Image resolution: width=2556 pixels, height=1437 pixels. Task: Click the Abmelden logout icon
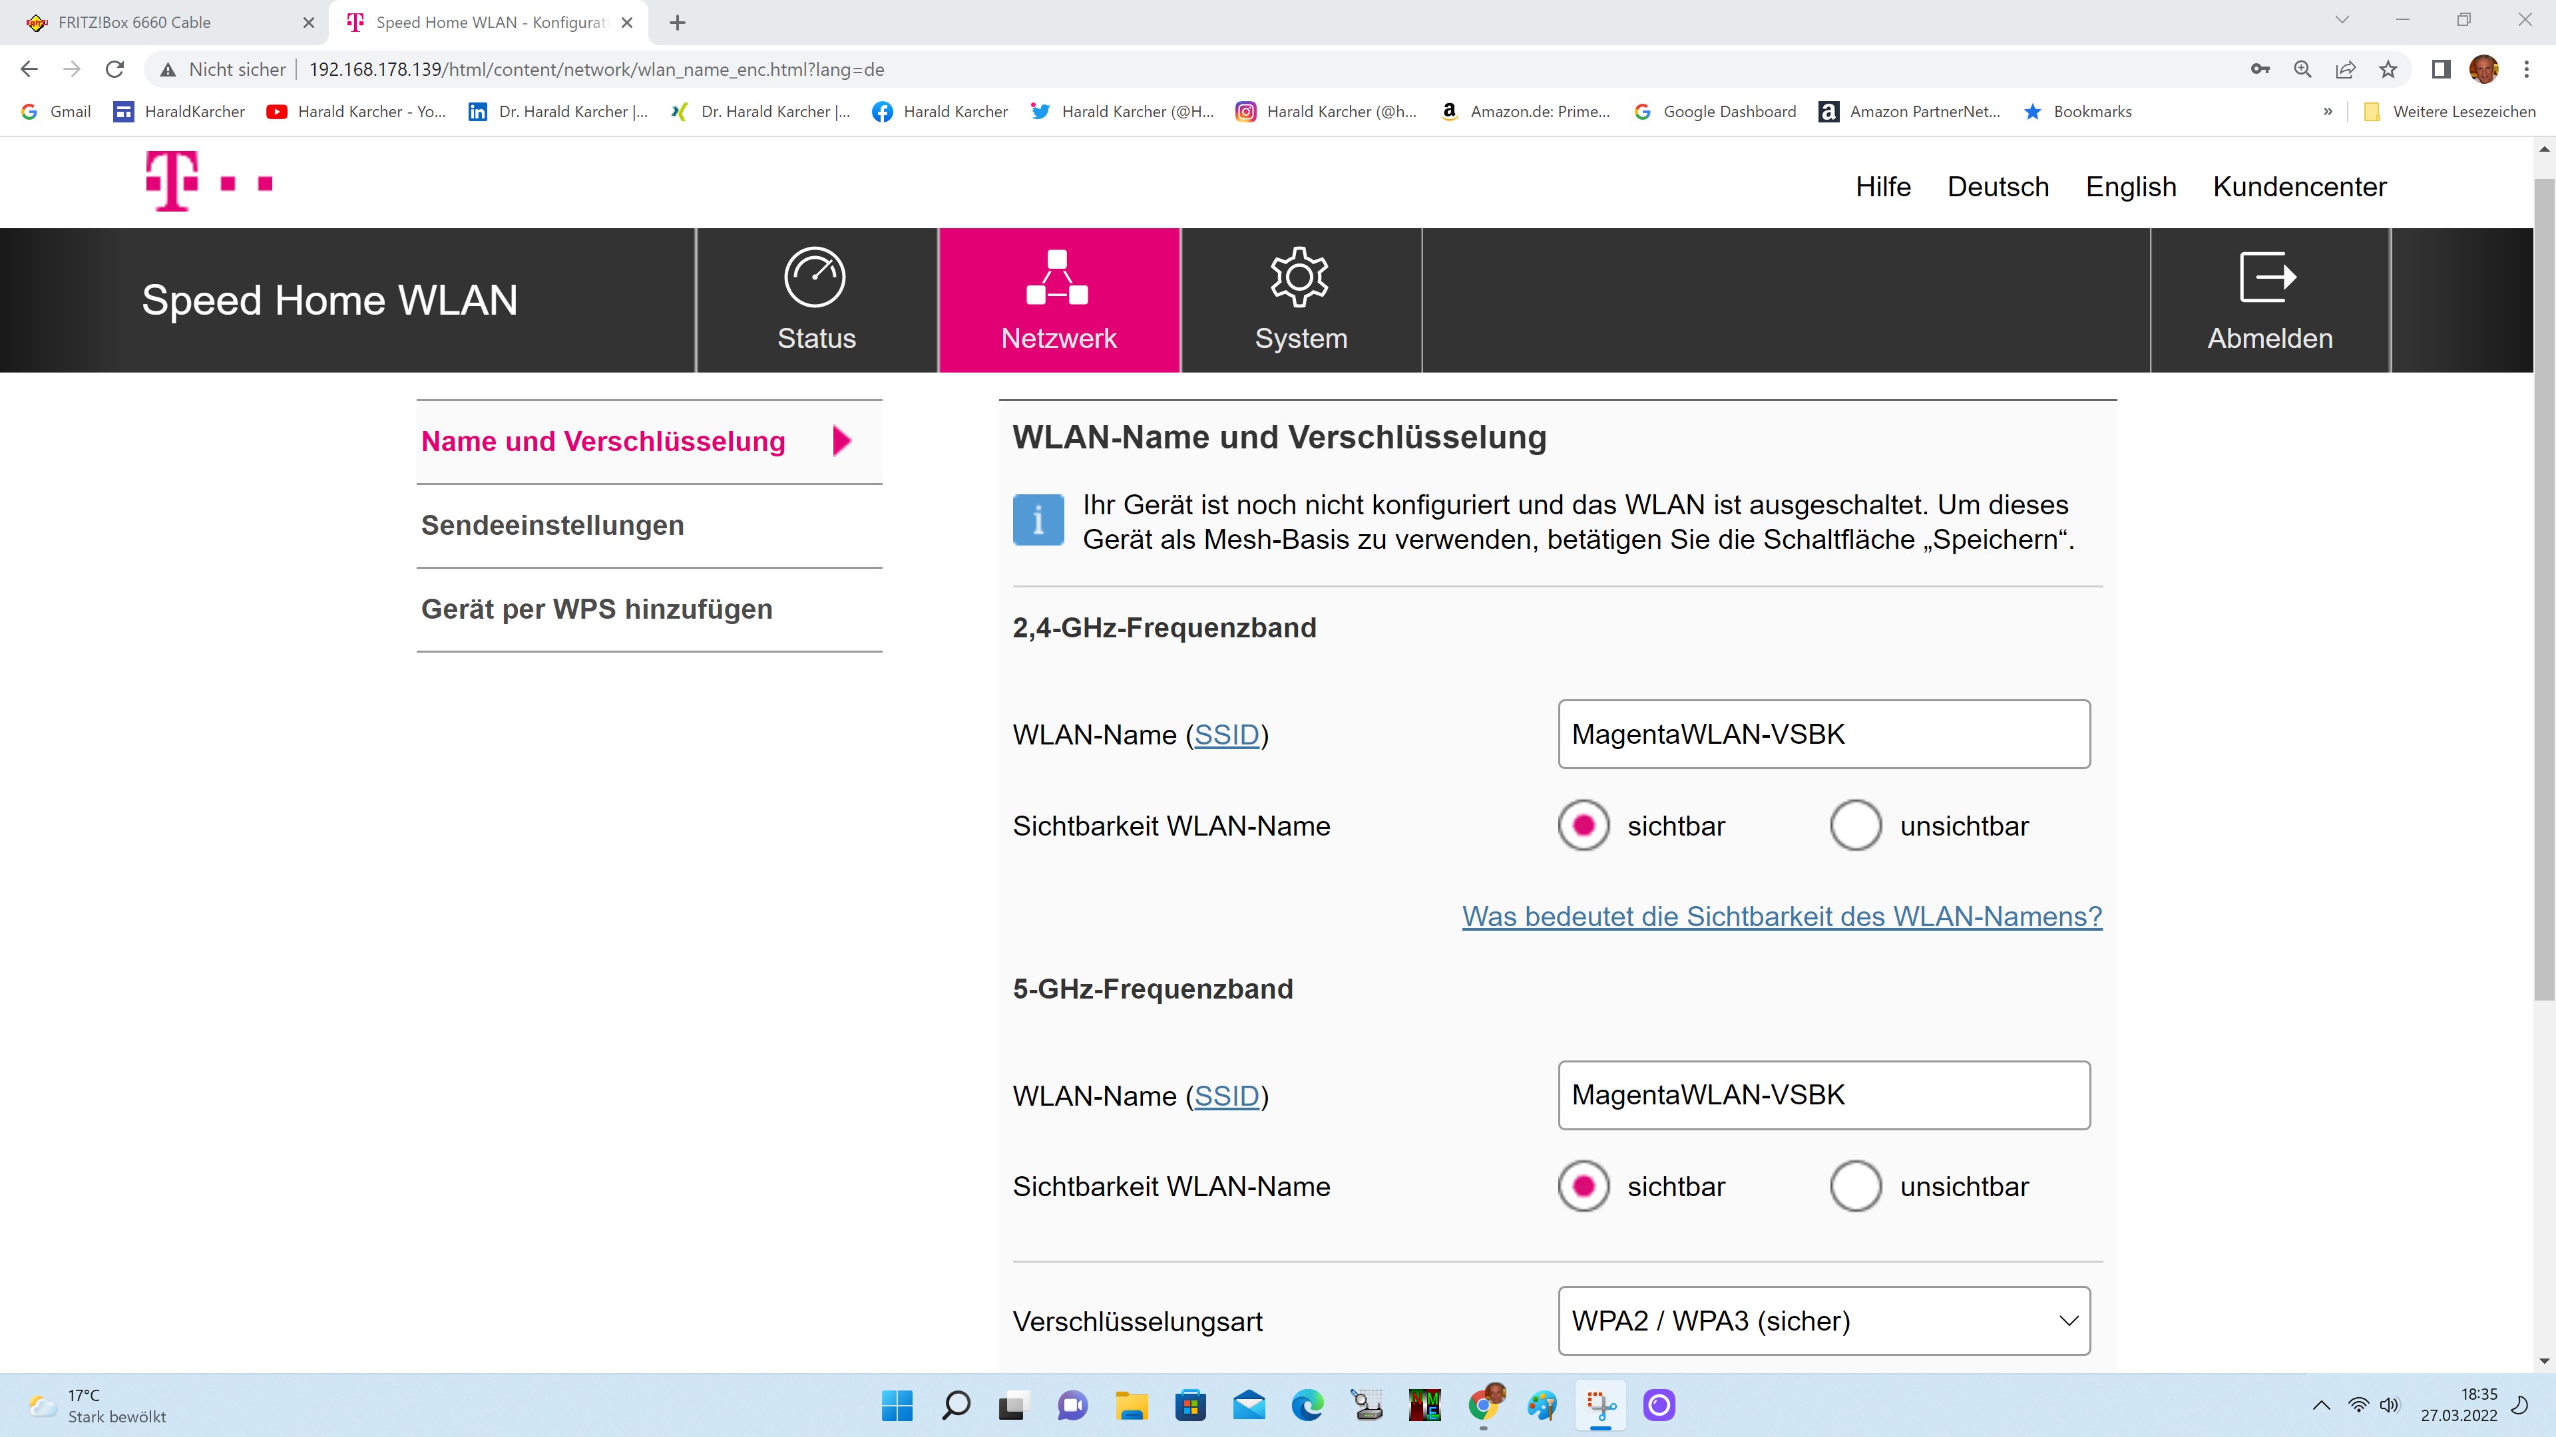click(2268, 277)
